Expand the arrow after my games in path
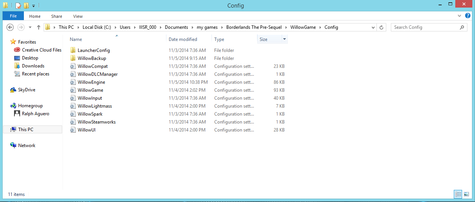This screenshot has width=475, height=202. [x=222, y=27]
